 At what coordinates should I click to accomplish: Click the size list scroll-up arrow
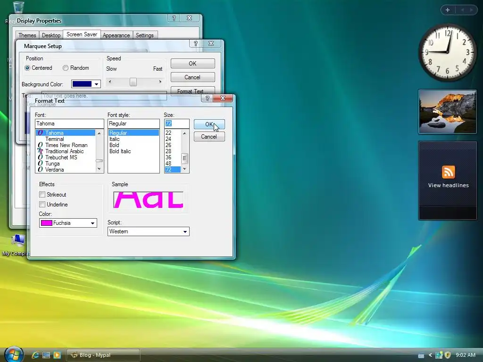point(184,133)
